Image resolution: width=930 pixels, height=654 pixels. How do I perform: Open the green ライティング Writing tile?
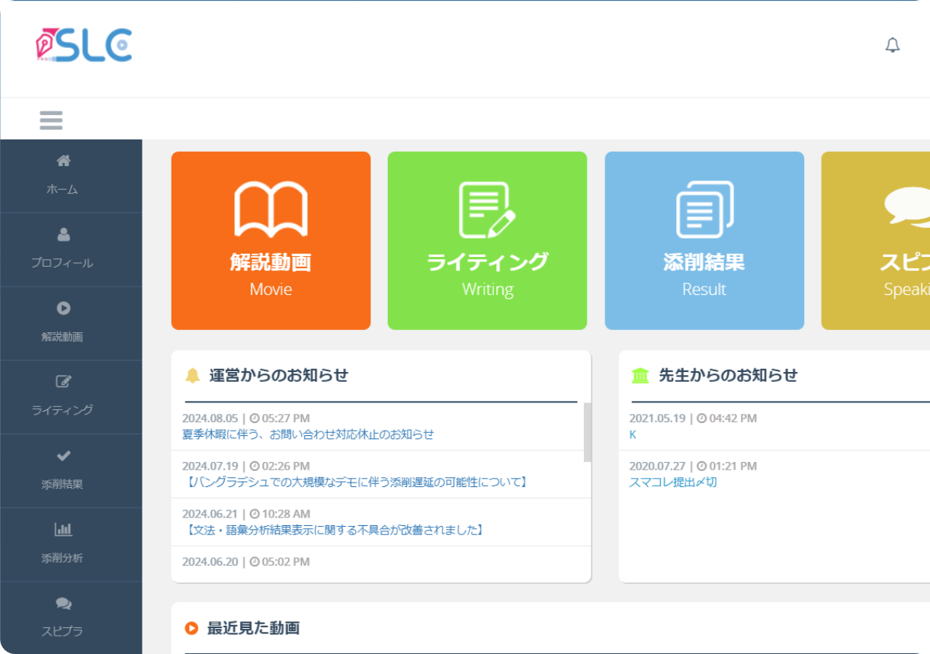click(x=487, y=241)
